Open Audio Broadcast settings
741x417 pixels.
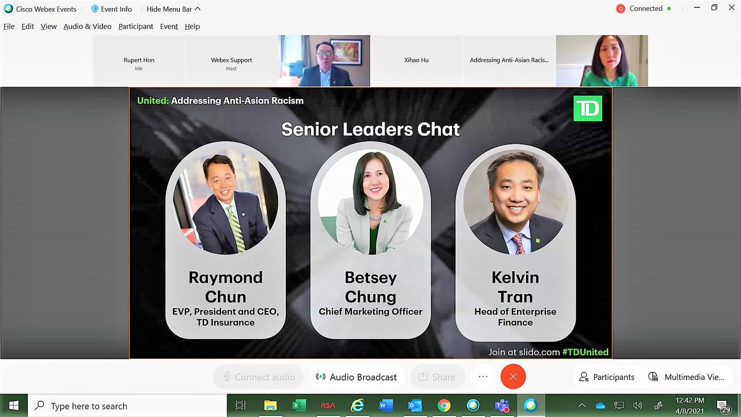(356, 377)
